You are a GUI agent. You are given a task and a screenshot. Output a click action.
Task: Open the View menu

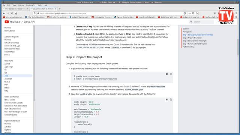[x=14, y=5]
